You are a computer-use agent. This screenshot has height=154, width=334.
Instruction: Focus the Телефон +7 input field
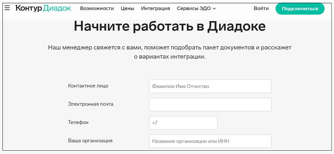pos(183,123)
